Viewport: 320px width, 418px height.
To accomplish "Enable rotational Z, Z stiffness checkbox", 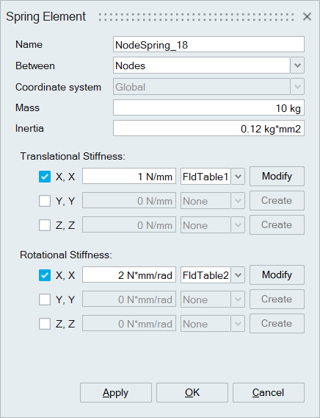I will point(45,324).
